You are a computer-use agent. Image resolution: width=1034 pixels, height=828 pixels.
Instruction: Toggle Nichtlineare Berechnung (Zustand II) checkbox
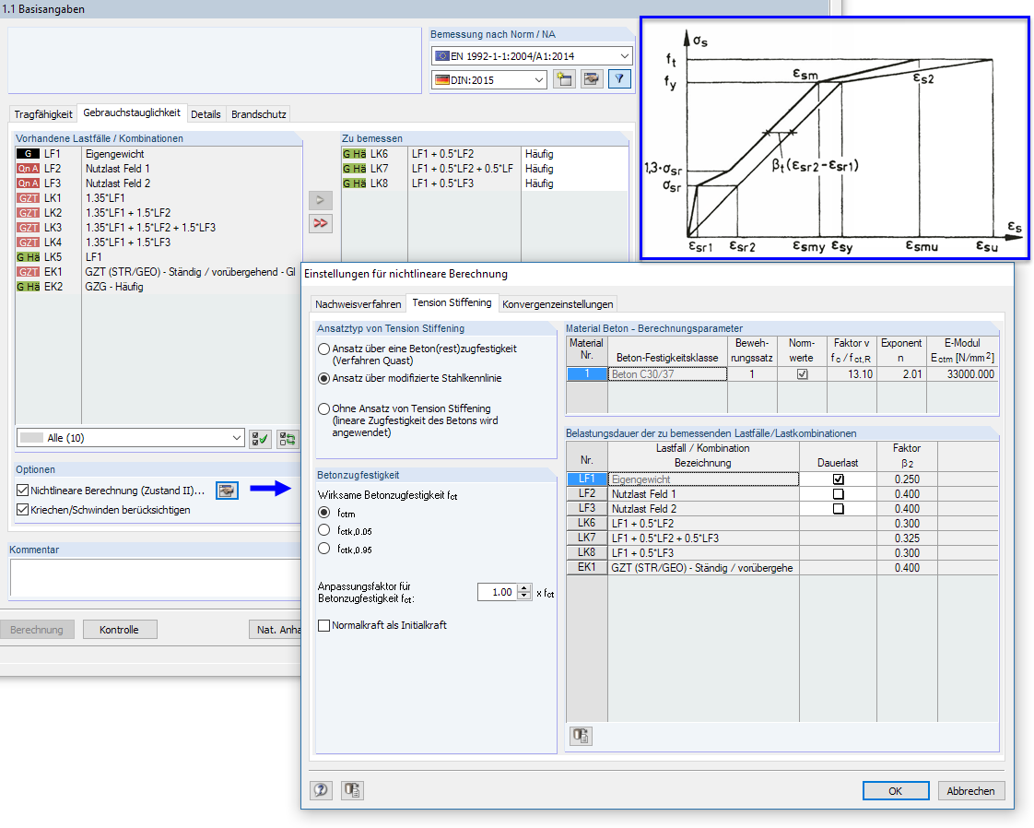pyautogui.click(x=22, y=491)
